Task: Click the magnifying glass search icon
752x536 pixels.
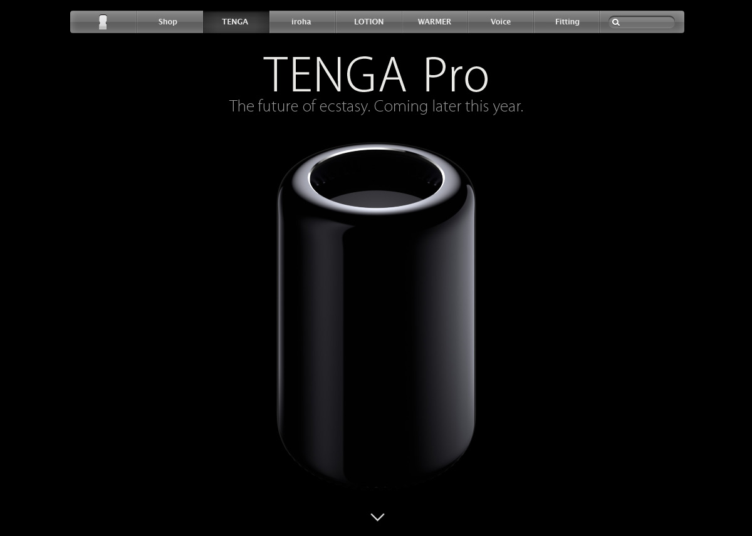Action: coord(616,22)
